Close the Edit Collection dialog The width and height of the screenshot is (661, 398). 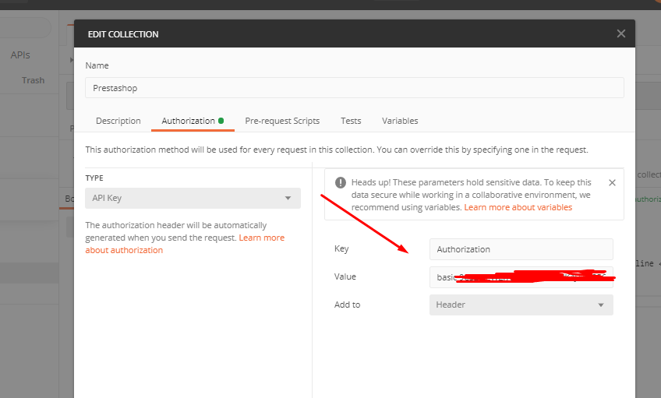pos(620,33)
